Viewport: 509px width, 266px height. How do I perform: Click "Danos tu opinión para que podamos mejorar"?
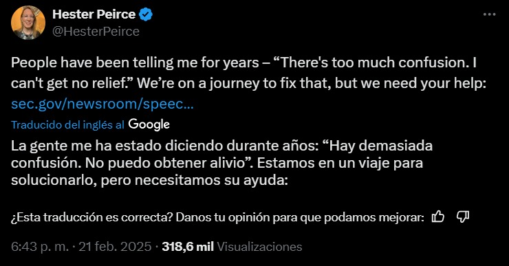pyautogui.click(x=300, y=217)
